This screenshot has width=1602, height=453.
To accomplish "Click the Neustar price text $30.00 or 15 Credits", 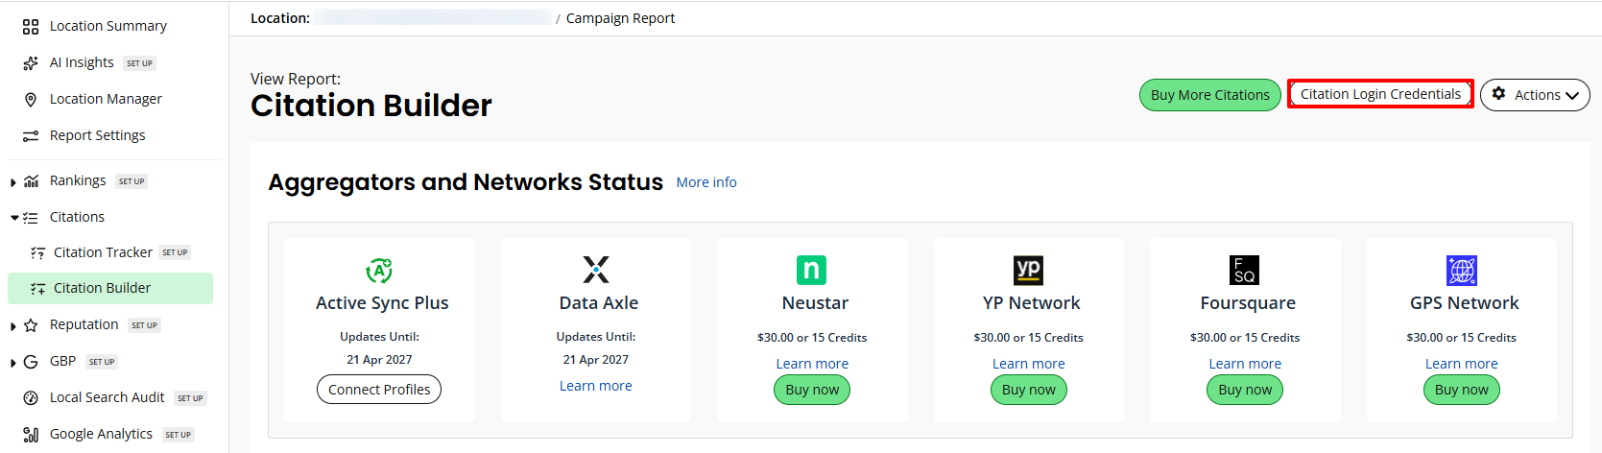I will [812, 338].
